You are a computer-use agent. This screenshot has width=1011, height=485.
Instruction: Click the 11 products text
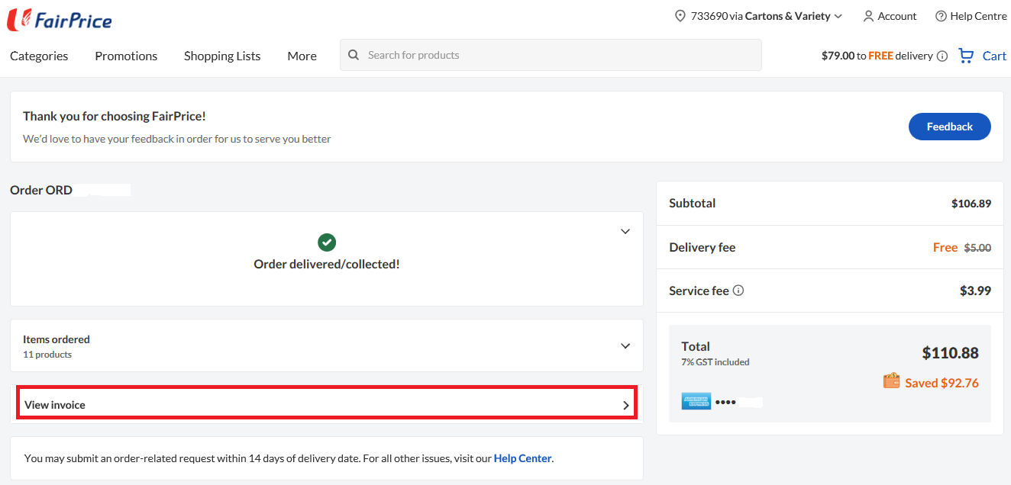pyautogui.click(x=47, y=355)
